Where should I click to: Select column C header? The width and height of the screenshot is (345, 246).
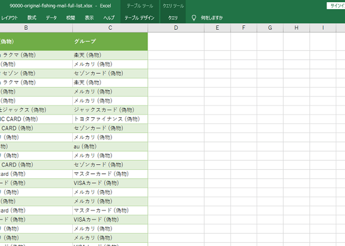(110, 28)
